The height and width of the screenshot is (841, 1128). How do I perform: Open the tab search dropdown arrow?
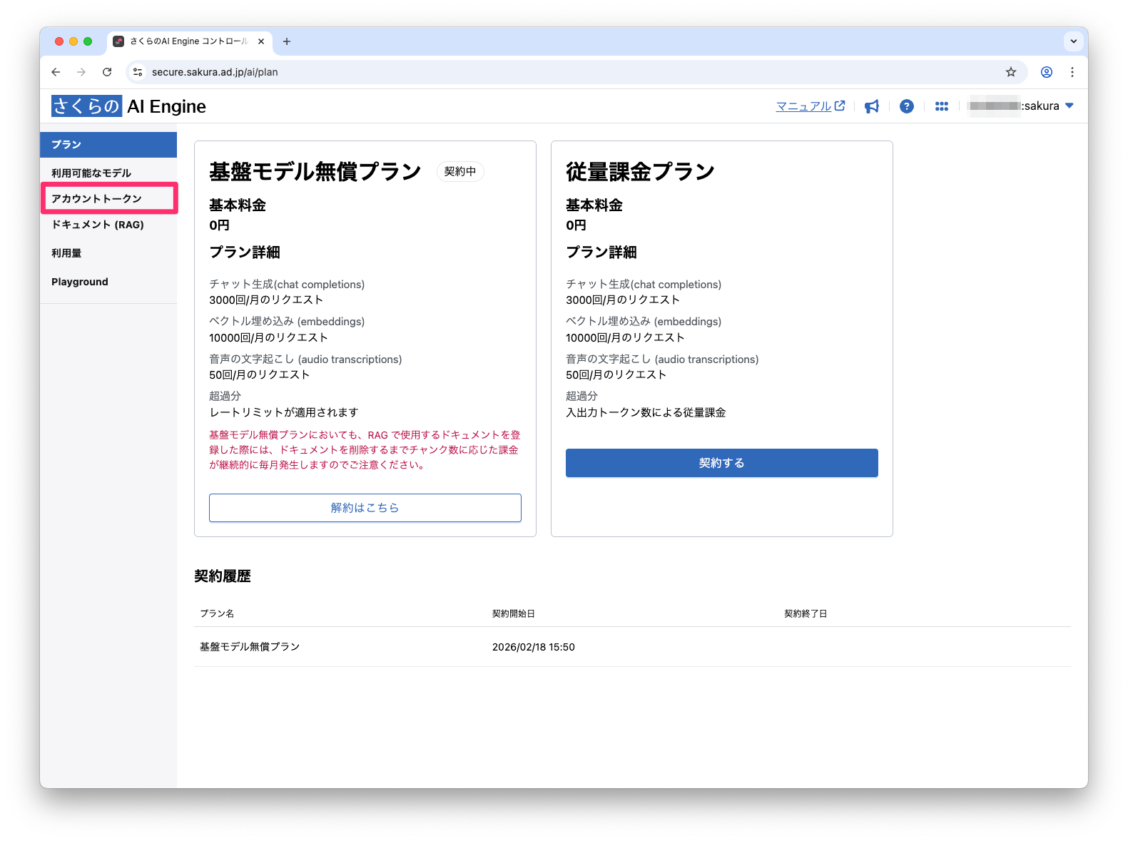click(x=1073, y=41)
